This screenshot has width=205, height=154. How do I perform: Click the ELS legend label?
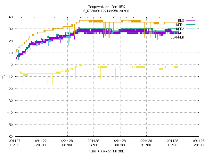click(x=181, y=21)
